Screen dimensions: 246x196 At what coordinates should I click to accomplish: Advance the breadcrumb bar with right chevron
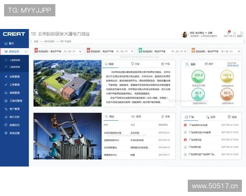click(x=244, y=41)
